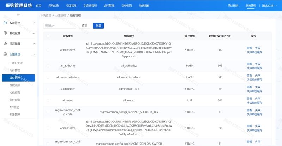This screenshot has height=146, width=282.
Task: Collapse the sidebar with the hamburger icon
Action: click(x=18, y=15)
